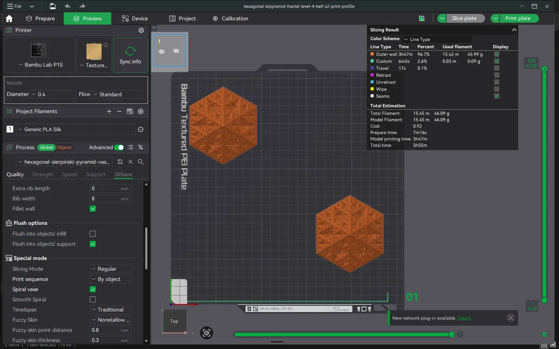Add a new project filament
Image resolution: width=559 pixels, height=349 pixels.
[x=109, y=111]
